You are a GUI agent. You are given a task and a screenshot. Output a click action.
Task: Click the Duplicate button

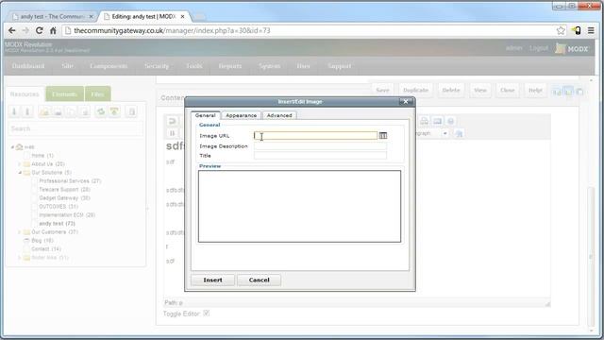click(415, 90)
